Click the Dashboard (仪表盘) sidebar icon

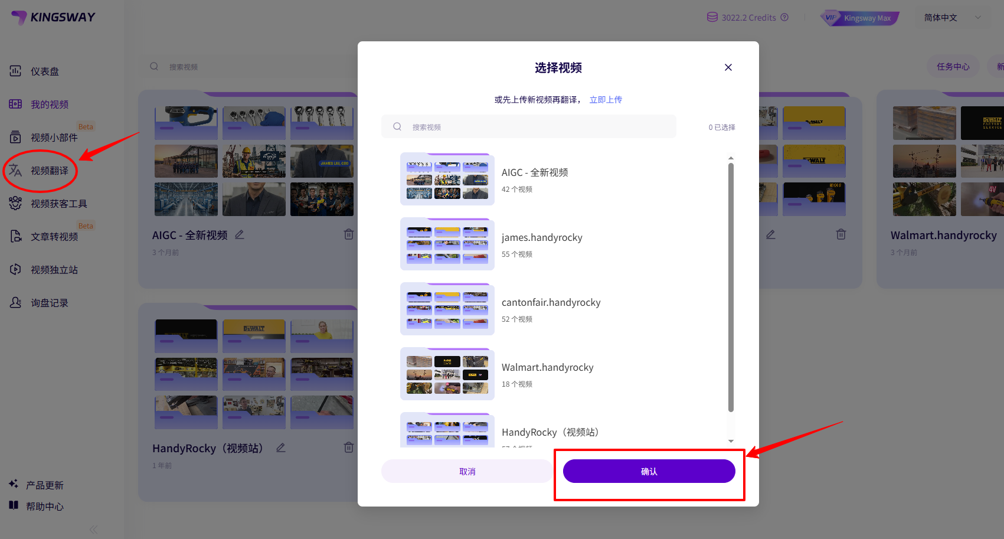click(15, 71)
